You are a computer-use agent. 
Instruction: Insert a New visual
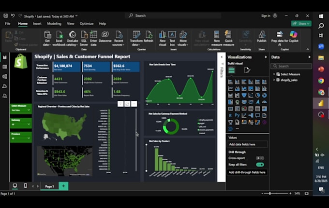pyautogui.click(x=163, y=39)
